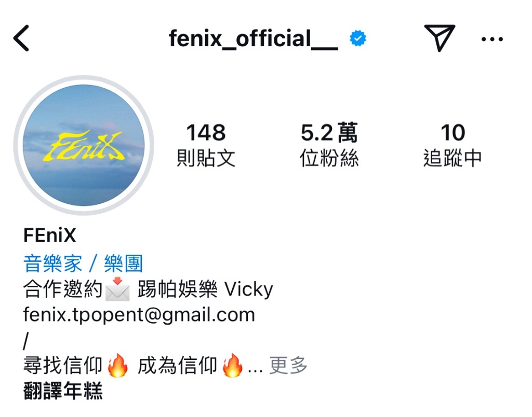The image size is (532, 417).
Task: Tap 翻譯年糕 translation link
Action: click(x=63, y=391)
